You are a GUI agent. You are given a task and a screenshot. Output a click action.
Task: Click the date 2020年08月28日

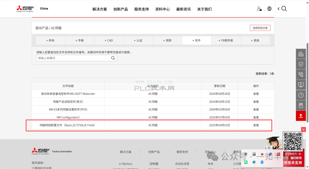(219, 94)
